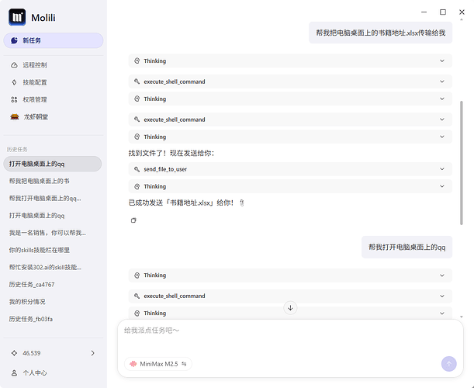Expand the first Thinking step

point(290,61)
